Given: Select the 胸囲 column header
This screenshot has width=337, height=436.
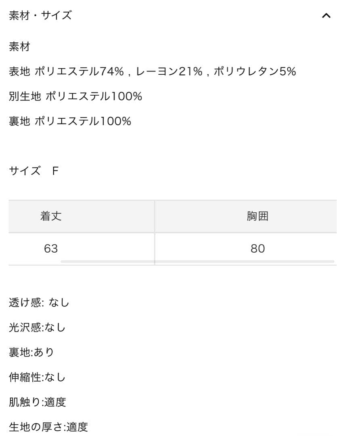Looking at the screenshot, I should click(x=257, y=216).
